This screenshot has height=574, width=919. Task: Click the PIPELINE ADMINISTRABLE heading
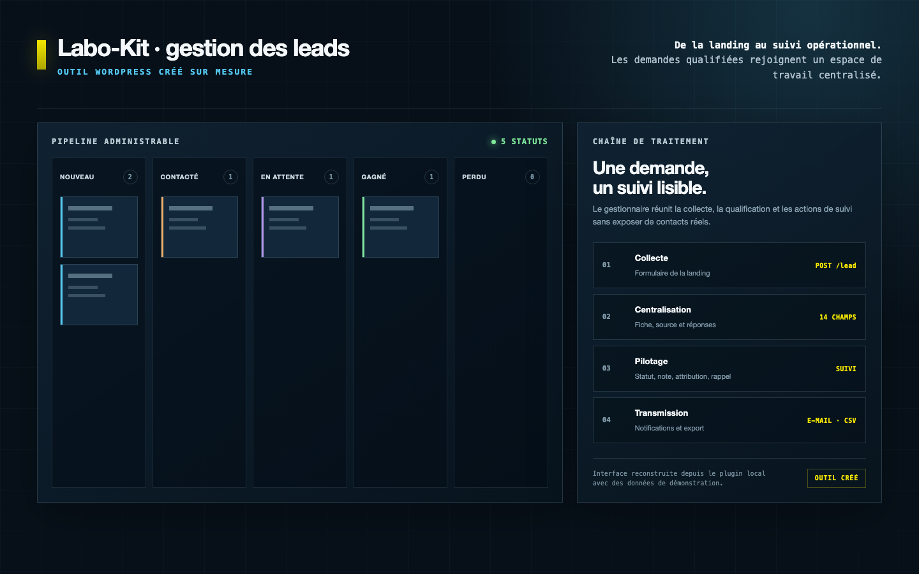point(116,142)
